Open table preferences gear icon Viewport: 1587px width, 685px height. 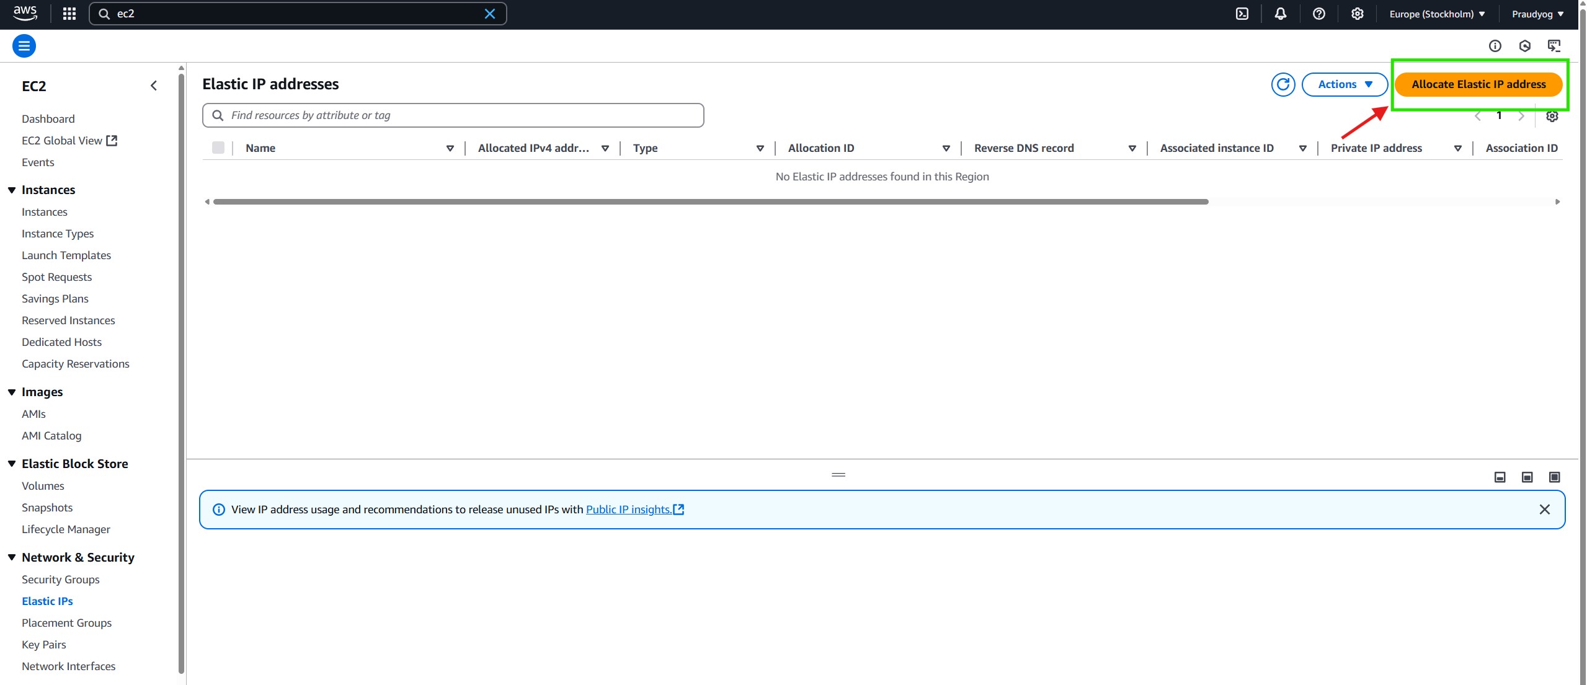tap(1552, 116)
